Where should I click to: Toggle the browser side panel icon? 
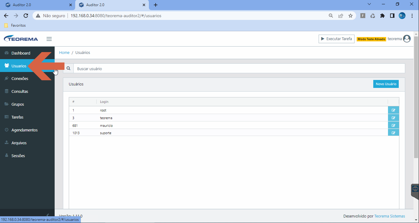(x=392, y=16)
